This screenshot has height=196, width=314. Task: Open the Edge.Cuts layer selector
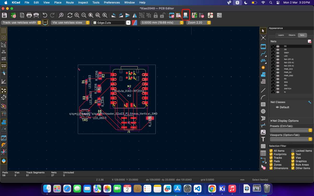pos(111,23)
